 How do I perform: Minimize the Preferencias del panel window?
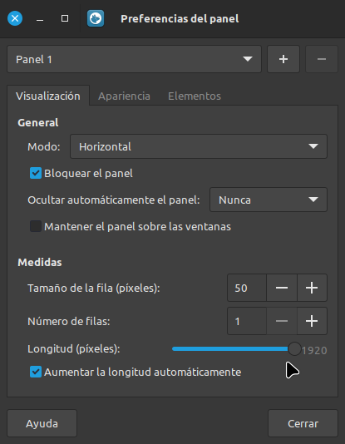40,18
